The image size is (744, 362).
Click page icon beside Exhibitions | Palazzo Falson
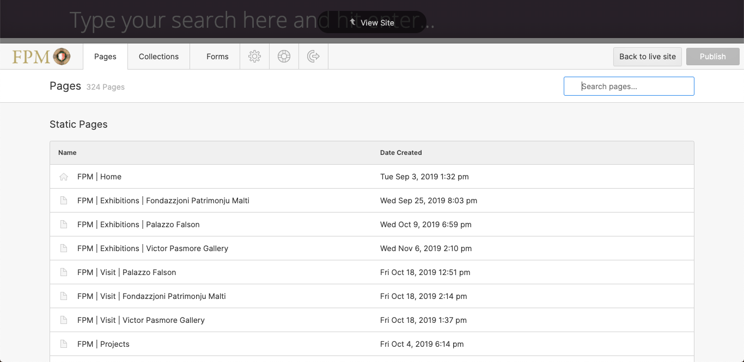point(64,224)
